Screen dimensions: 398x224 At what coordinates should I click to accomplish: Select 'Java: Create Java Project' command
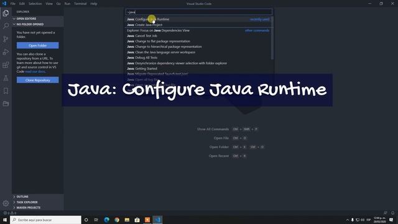[199, 25]
